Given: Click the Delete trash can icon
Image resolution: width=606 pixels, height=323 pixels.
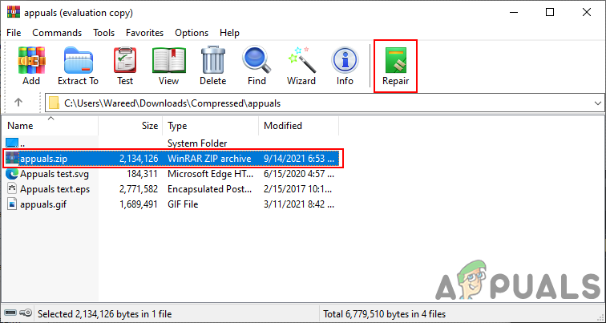Looking at the screenshot, I should [x=213, y=60].
